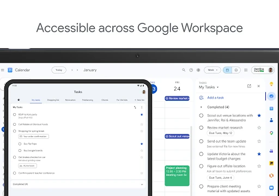This screenshot has height=196, width=279.
Task: Open the Tasks side panel icon
Action: (271, 96)
